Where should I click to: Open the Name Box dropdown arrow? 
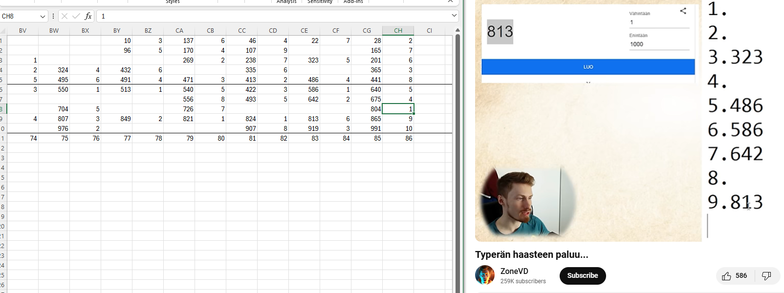tap(43, 16)
